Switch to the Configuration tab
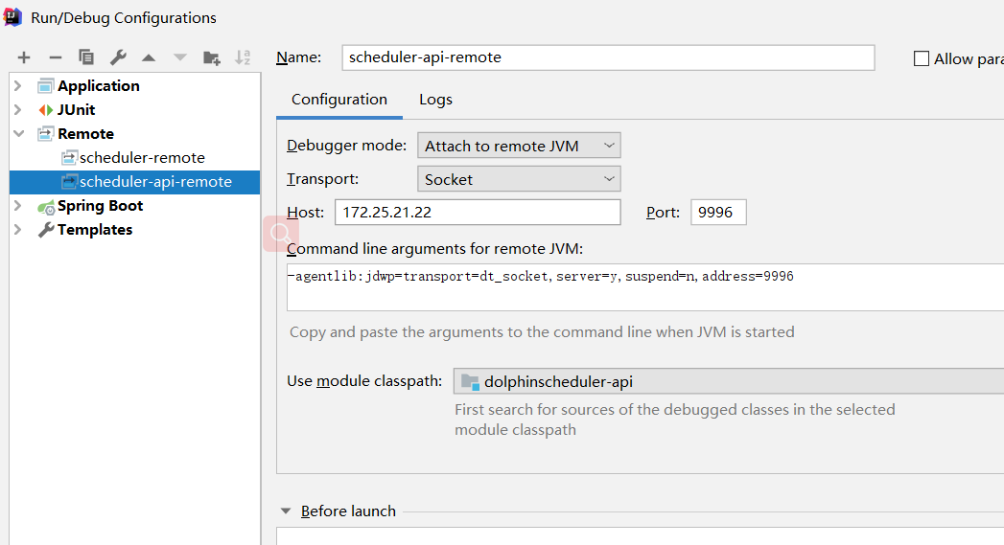1004x545 pixels. pos(339,100)
